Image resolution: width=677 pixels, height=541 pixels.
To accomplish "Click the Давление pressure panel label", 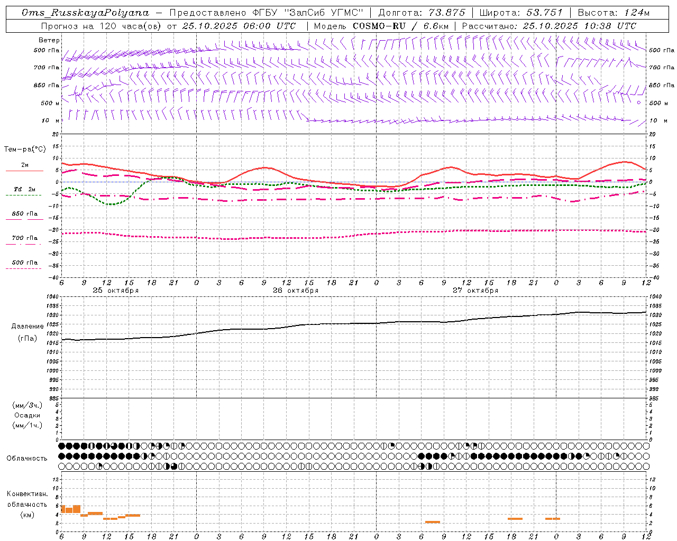I will click(x=28, y=327).
